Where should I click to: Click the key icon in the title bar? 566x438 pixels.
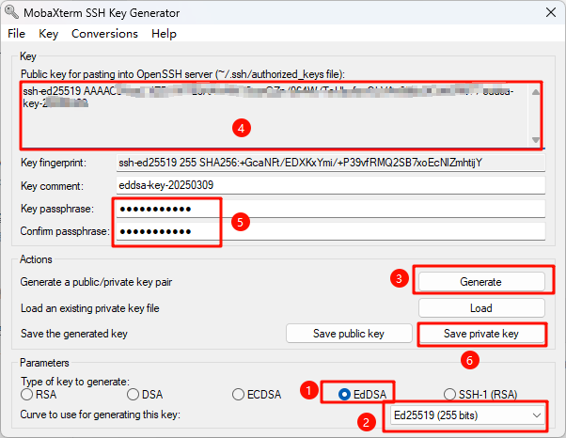pos(11,12)
